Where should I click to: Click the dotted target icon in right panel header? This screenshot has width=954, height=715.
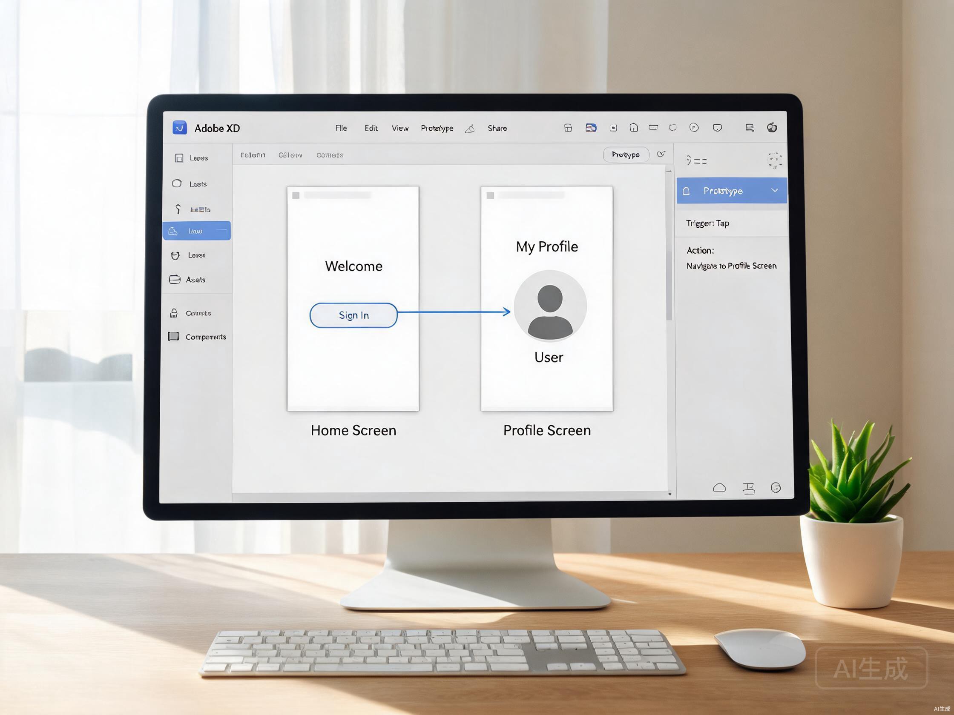(775, 160)
